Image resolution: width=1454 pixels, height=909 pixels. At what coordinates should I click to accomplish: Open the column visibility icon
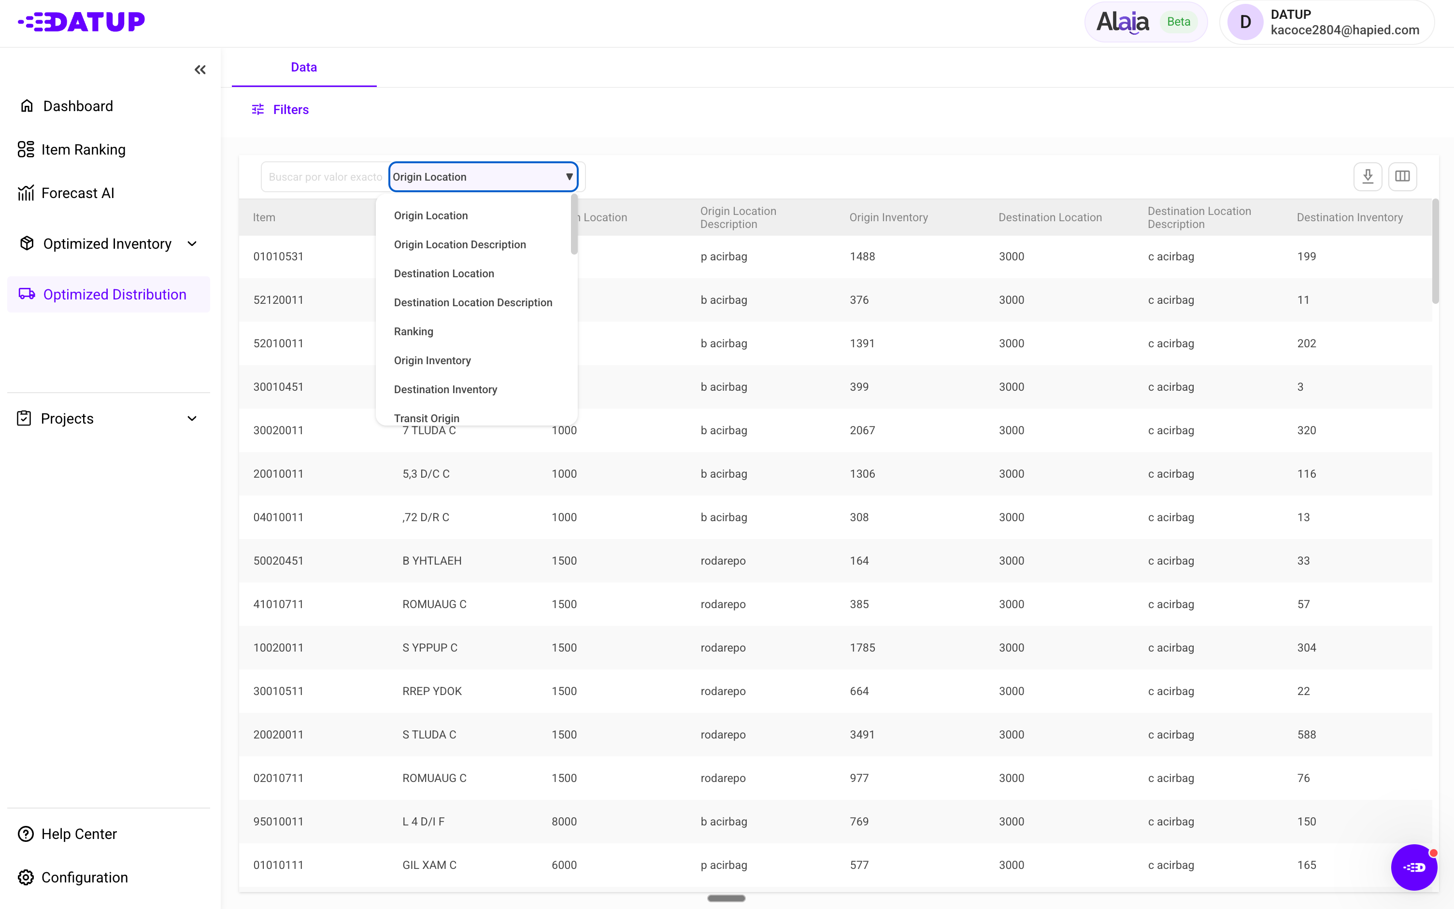click(1402, 176)
